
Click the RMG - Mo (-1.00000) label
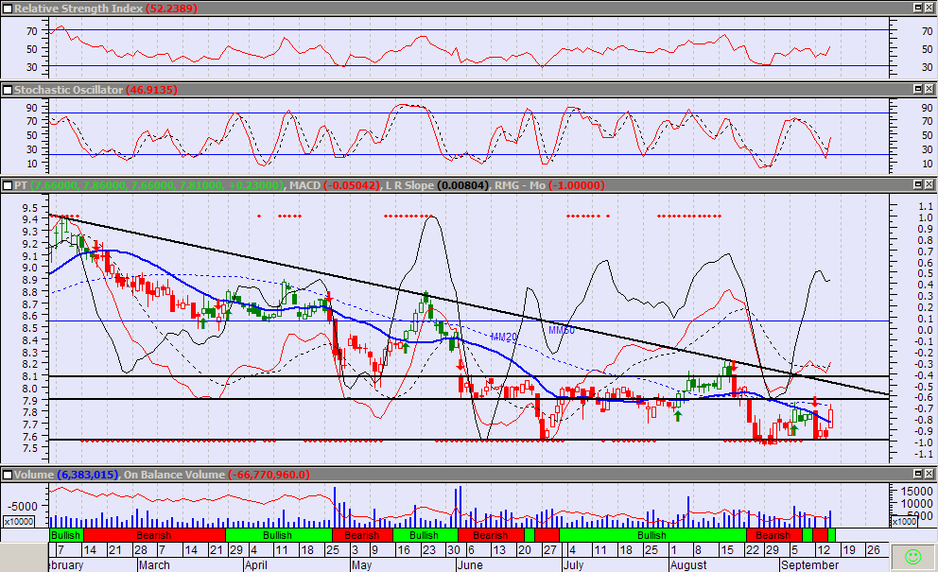tap(549, 185)
